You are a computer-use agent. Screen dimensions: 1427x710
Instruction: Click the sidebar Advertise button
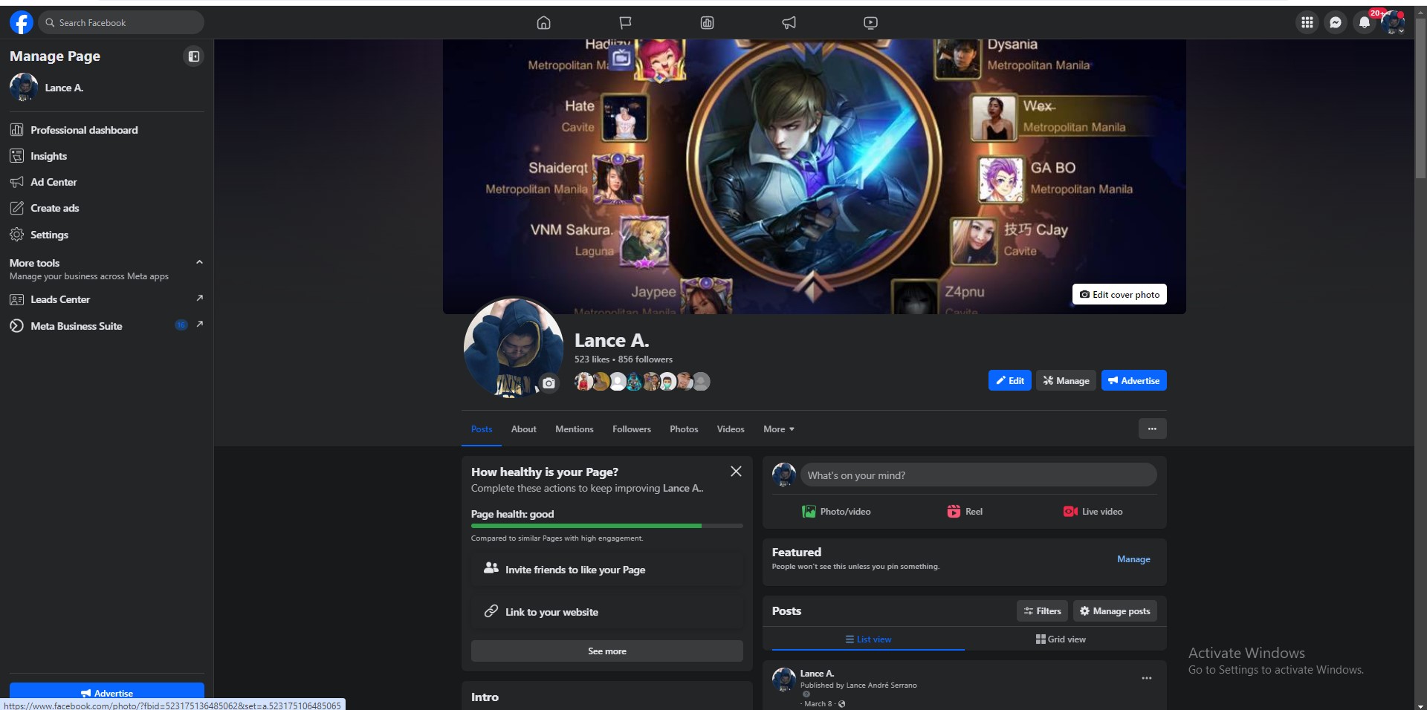(106, 692)
